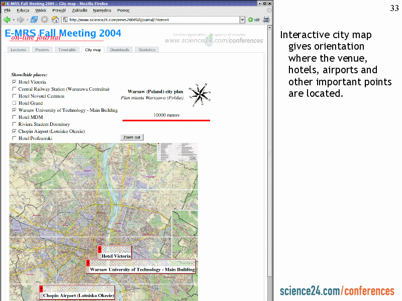402x301 pixels.
Task: Reload the page with the refresh icon
Action: click(x=34, y=20)
